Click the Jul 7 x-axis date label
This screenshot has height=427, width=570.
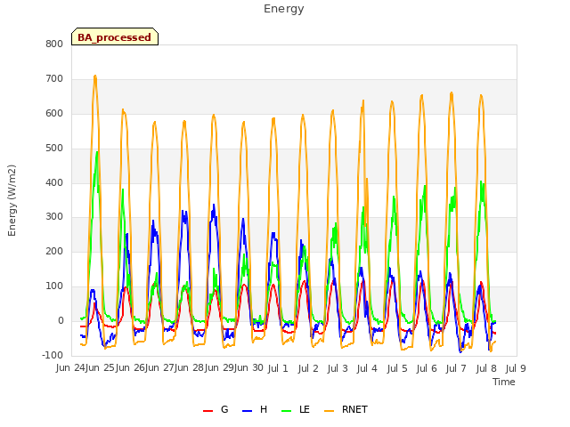(x=456, y=368)
